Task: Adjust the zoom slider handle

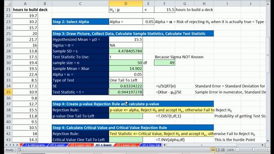Action: (253, 150)
